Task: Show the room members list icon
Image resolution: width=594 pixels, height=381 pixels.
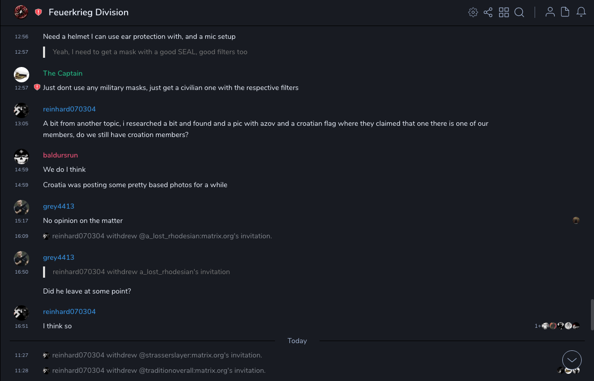Action: pyautogui.click(x=550, y=12)
